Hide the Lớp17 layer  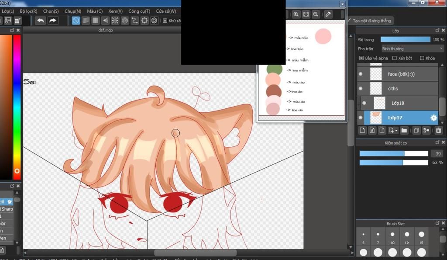[361, 118]
